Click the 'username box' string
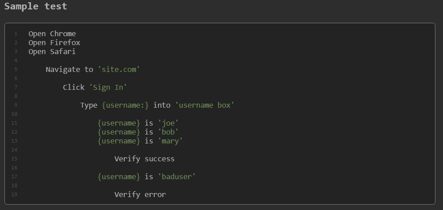Screen dimensions: 443x210 [x=205, y=105]
